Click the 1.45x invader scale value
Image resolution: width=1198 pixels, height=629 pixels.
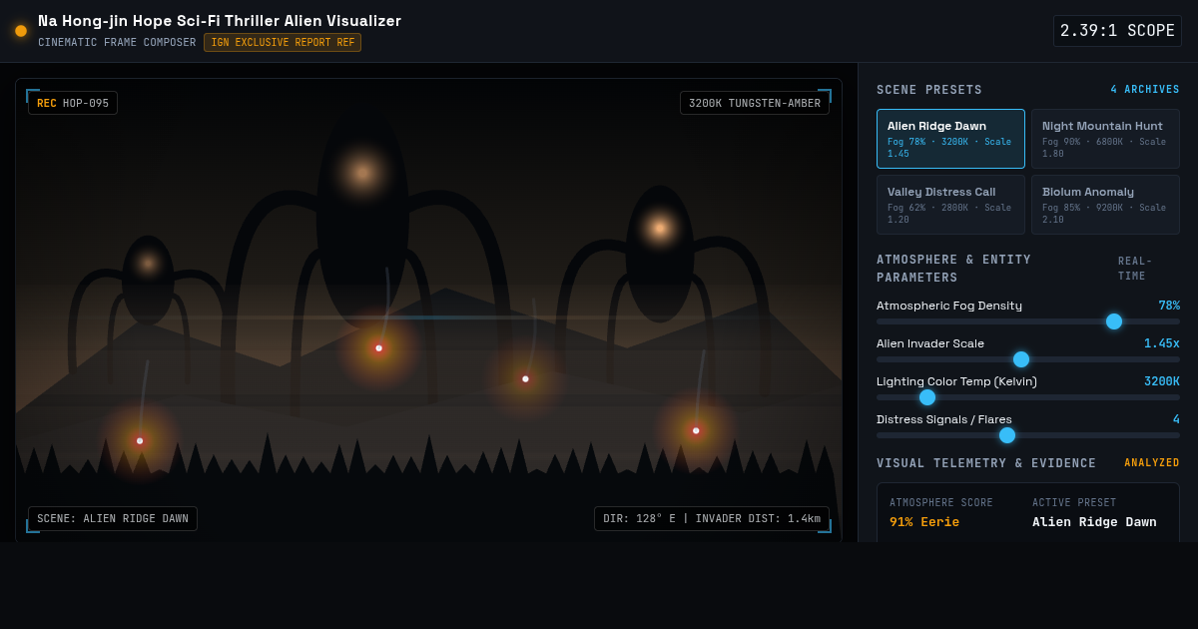[1162, 343]
